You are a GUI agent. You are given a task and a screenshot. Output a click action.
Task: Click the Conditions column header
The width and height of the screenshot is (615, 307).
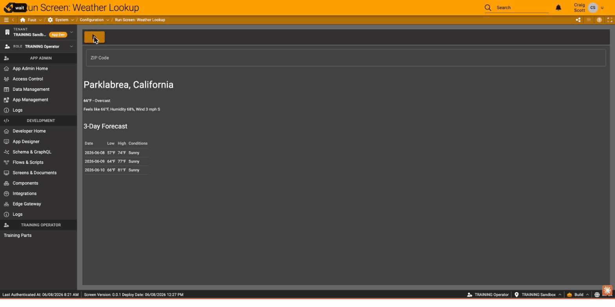point(138,143)
